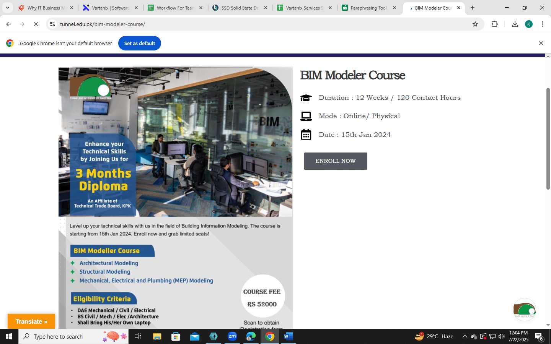Dismiss the default browser notification bar
The height and width of the screenshot is (344, 551).
[x=541, y=43]
